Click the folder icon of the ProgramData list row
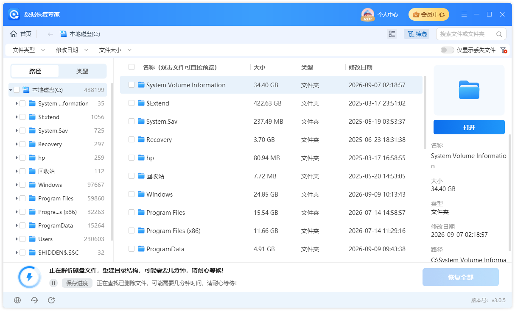The height and width of the screenshot is (311, 515). (x=141, y=249)
